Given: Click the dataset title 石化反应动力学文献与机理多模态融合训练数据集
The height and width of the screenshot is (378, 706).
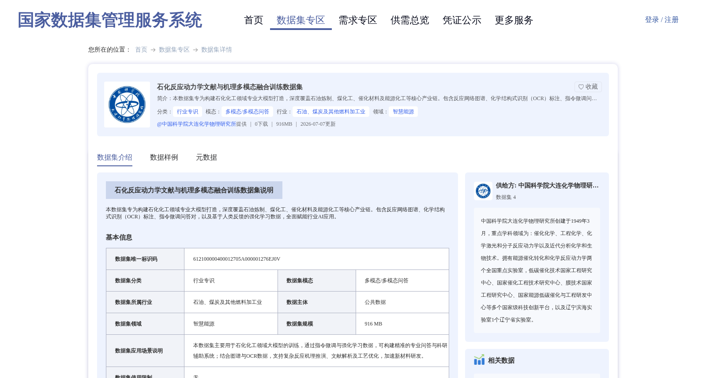Looking at the screenshot, I should pyautogui.click(x=230, y=87).
